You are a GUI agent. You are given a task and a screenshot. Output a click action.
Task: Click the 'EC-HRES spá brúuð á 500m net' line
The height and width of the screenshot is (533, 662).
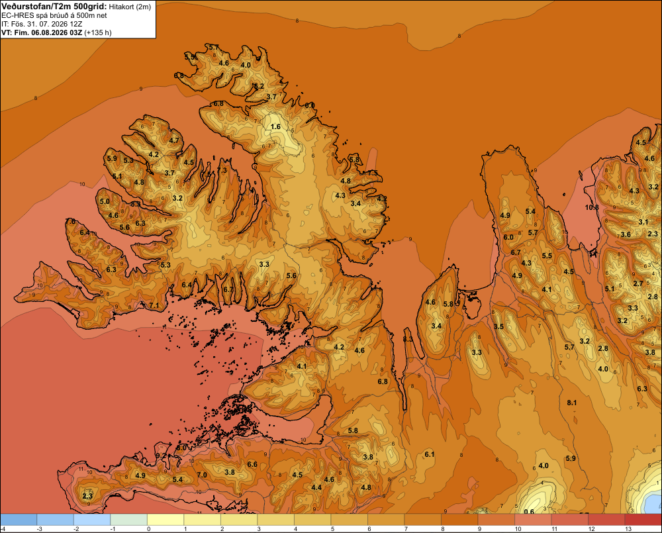pyautogui.click(x=54, y=16)
